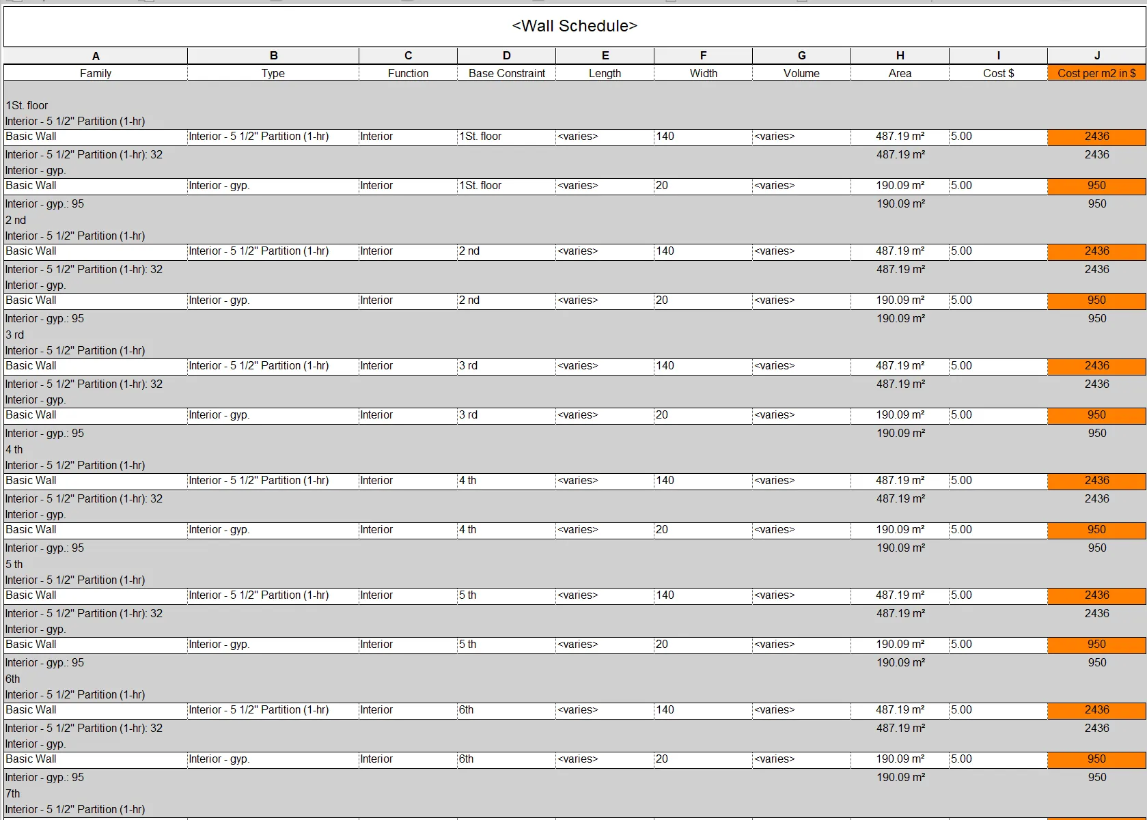Select column A header letter

coord(96,56)
